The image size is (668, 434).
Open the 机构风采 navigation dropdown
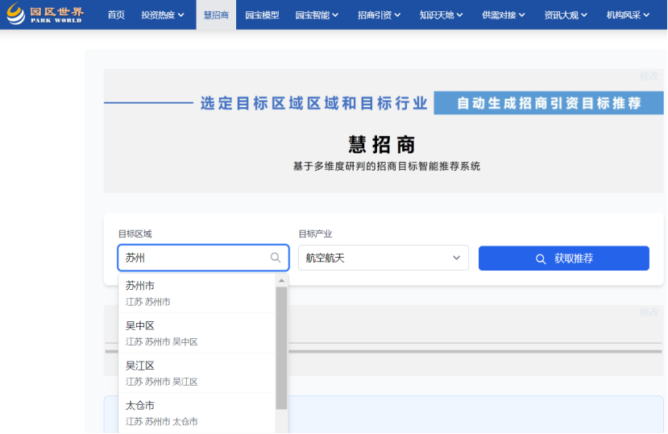(628, 14)
